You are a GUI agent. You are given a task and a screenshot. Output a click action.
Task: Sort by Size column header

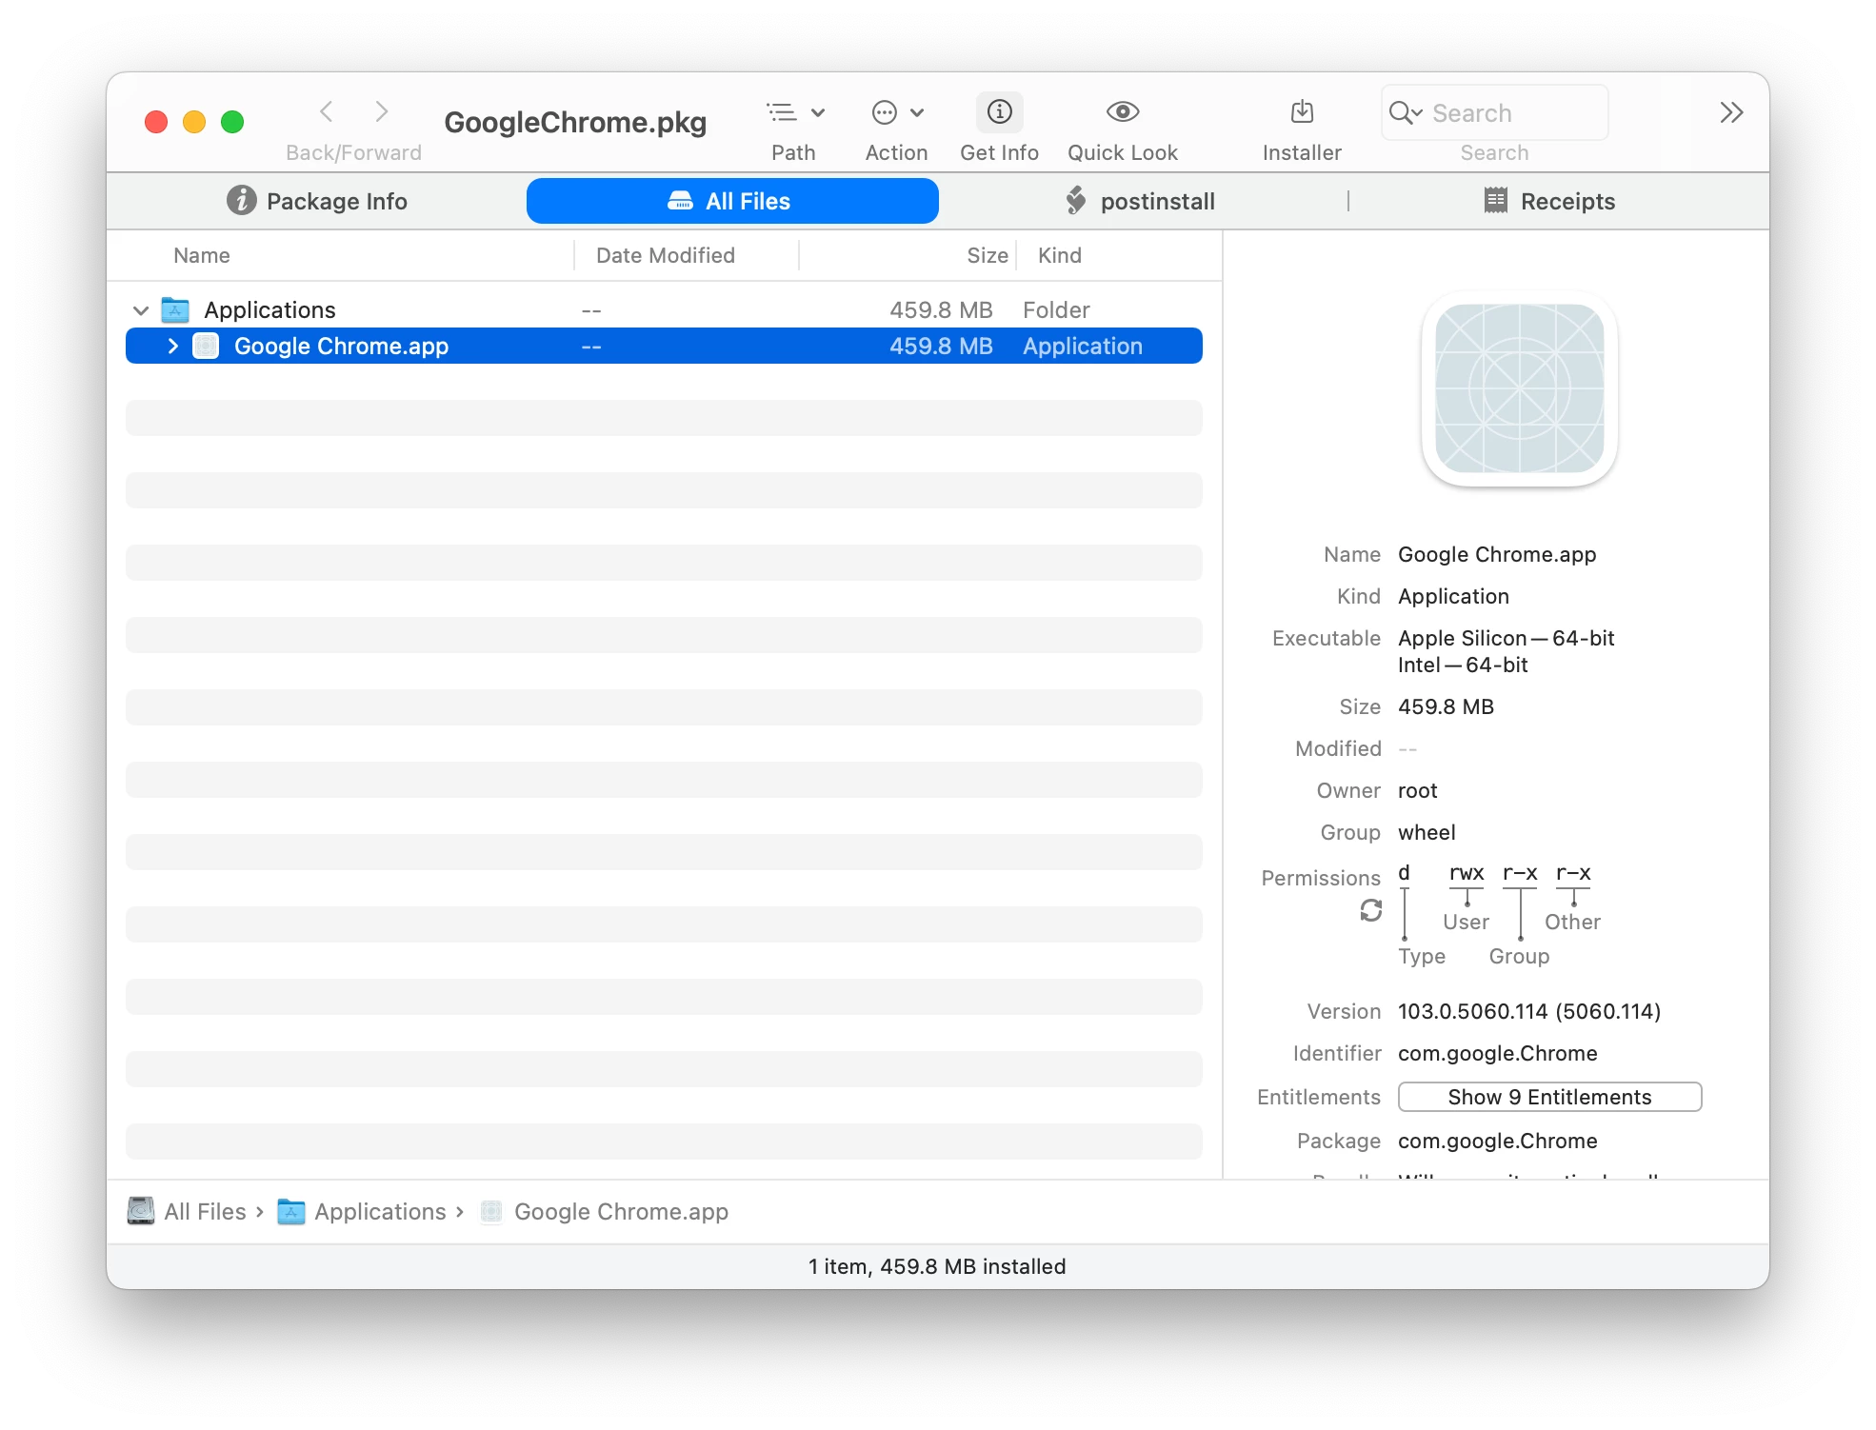988,255
